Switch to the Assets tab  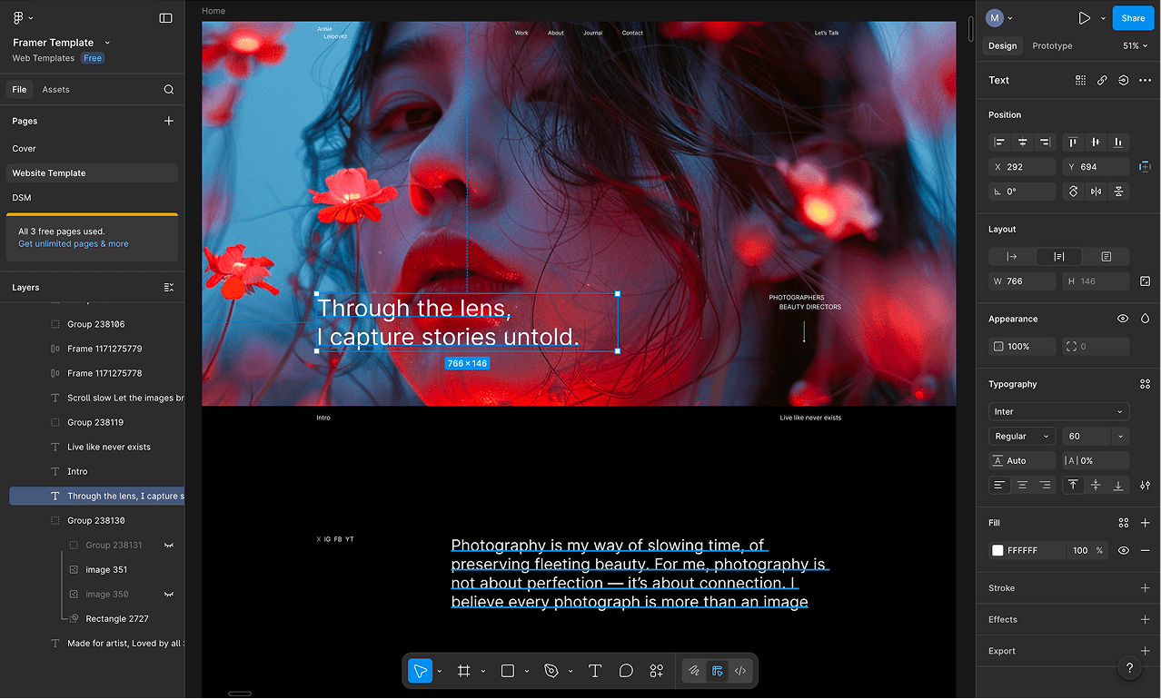pyautogui.click(x=55, y=90)
